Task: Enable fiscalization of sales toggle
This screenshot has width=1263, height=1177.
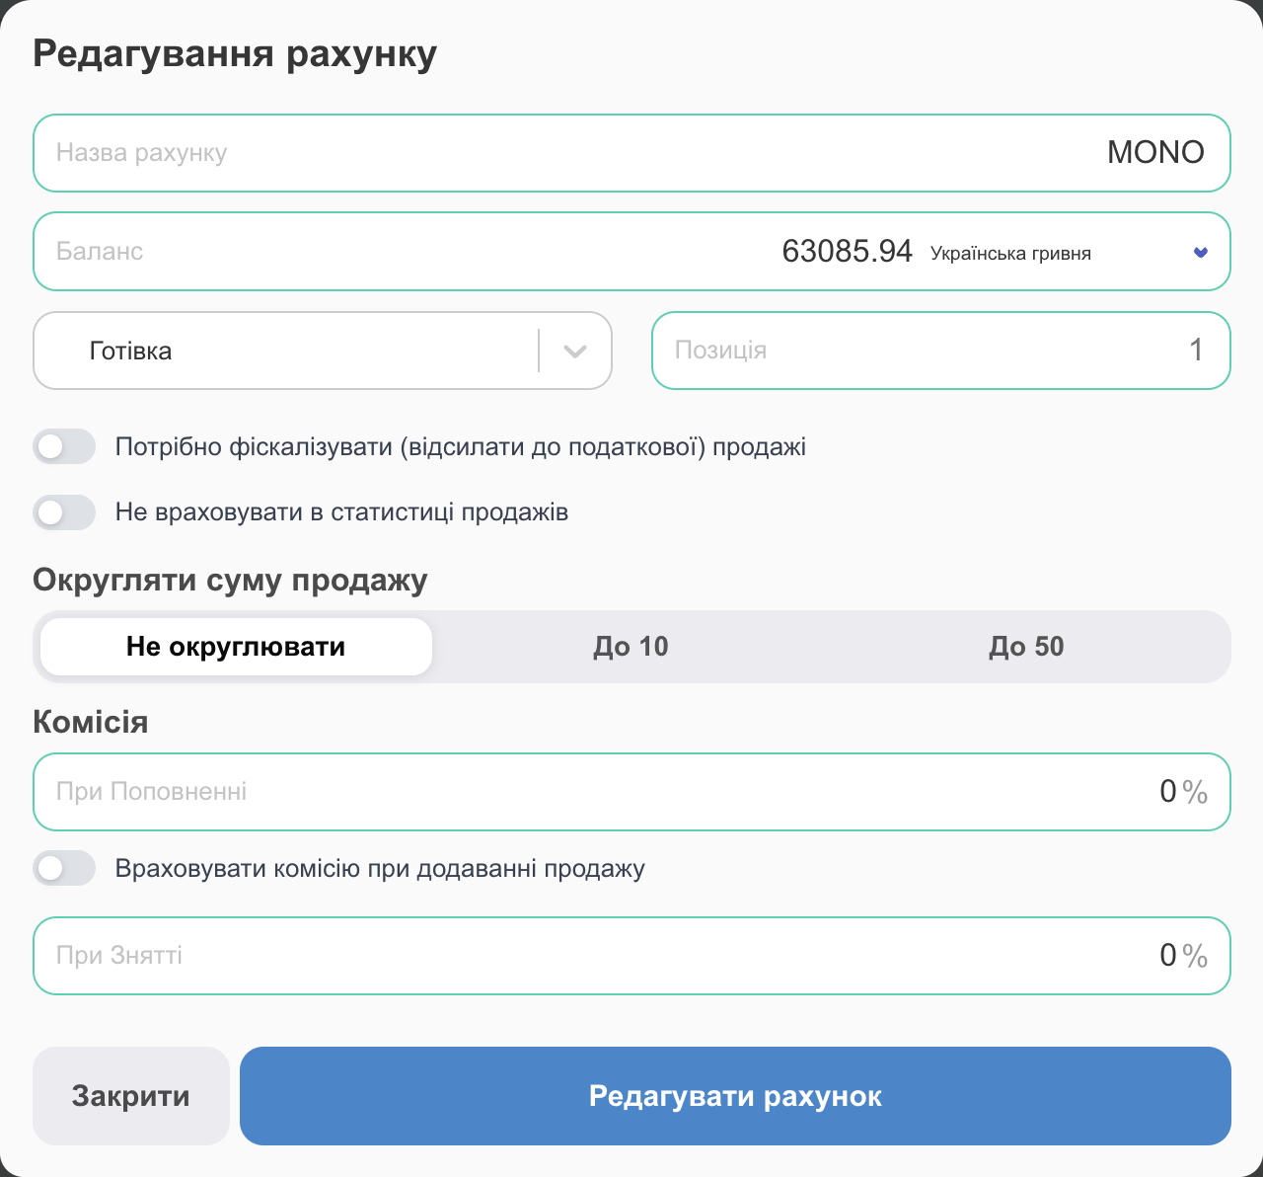Action: (64, 446)
